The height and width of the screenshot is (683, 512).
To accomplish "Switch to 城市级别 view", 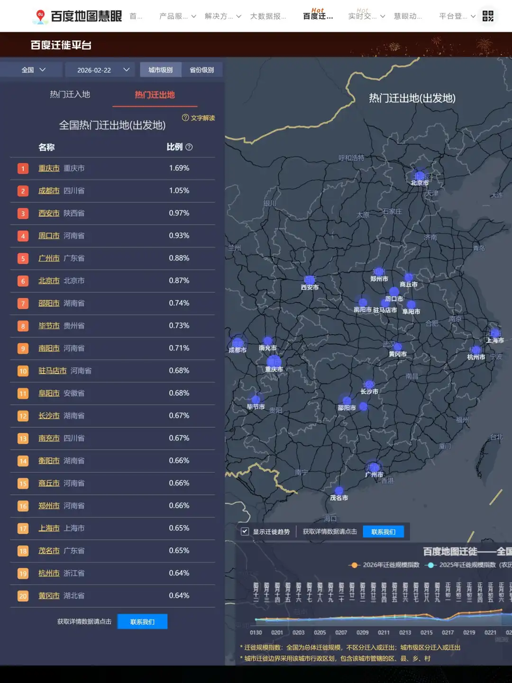I will click(x=160, y=70).
